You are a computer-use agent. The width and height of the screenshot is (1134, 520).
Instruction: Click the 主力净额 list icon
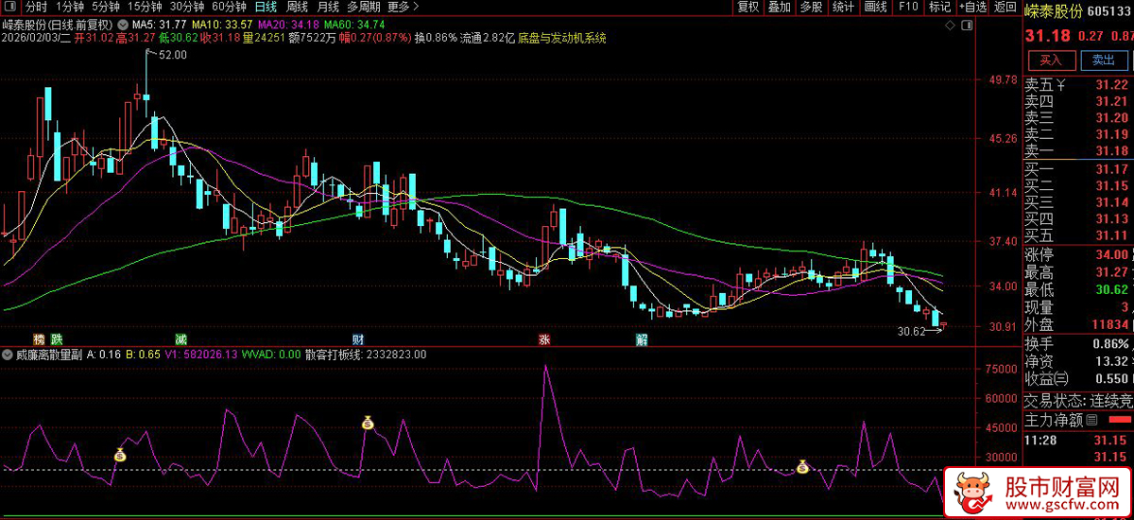1091,420
